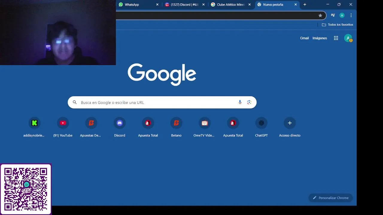Click the Yape QR code overlay
This screenshot has width=383, height=215.
click(x=26, y=189)
